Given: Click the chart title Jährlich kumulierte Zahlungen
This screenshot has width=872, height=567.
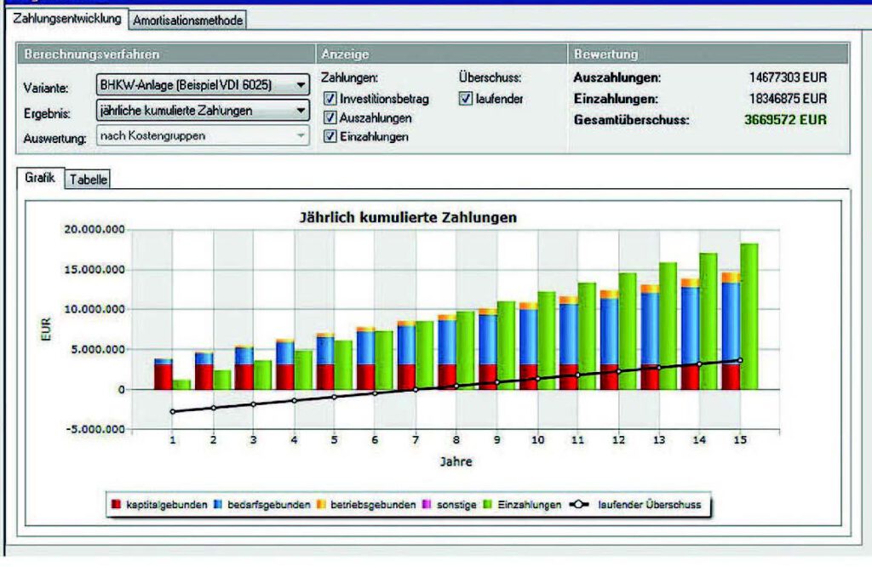Looking at the screenshot, I should (x=408, y=217).
